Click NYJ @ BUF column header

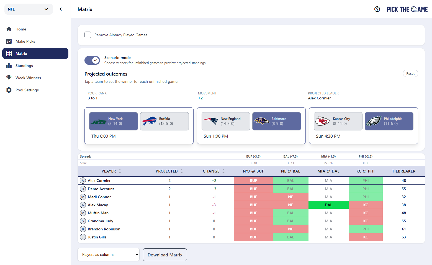pyautogui.click(x=253, y=171)
